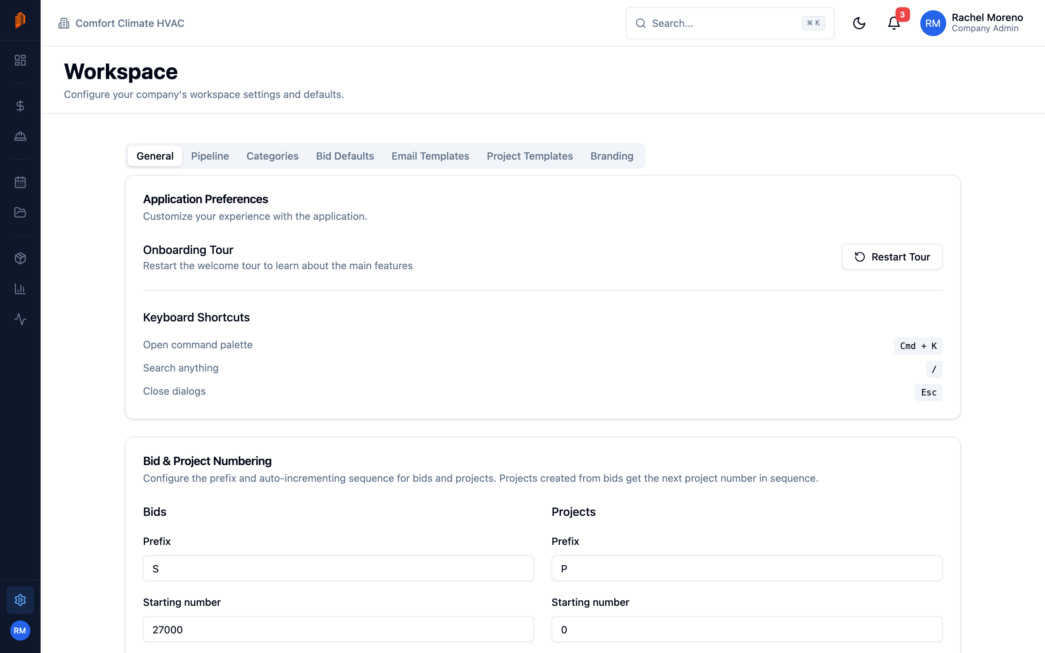Viewport: 1045px width, 653px height.
Task: Open the Email Templates tab
Action: click(x=430, y=156)
